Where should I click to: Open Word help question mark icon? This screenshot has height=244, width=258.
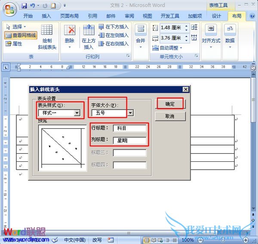(x=252, y=16)
